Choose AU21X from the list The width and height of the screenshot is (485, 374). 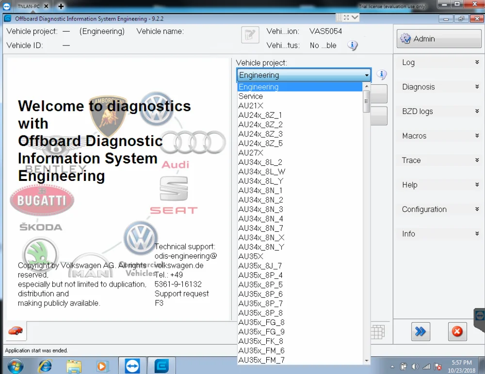pyautogui.click(x=300, y=106)
